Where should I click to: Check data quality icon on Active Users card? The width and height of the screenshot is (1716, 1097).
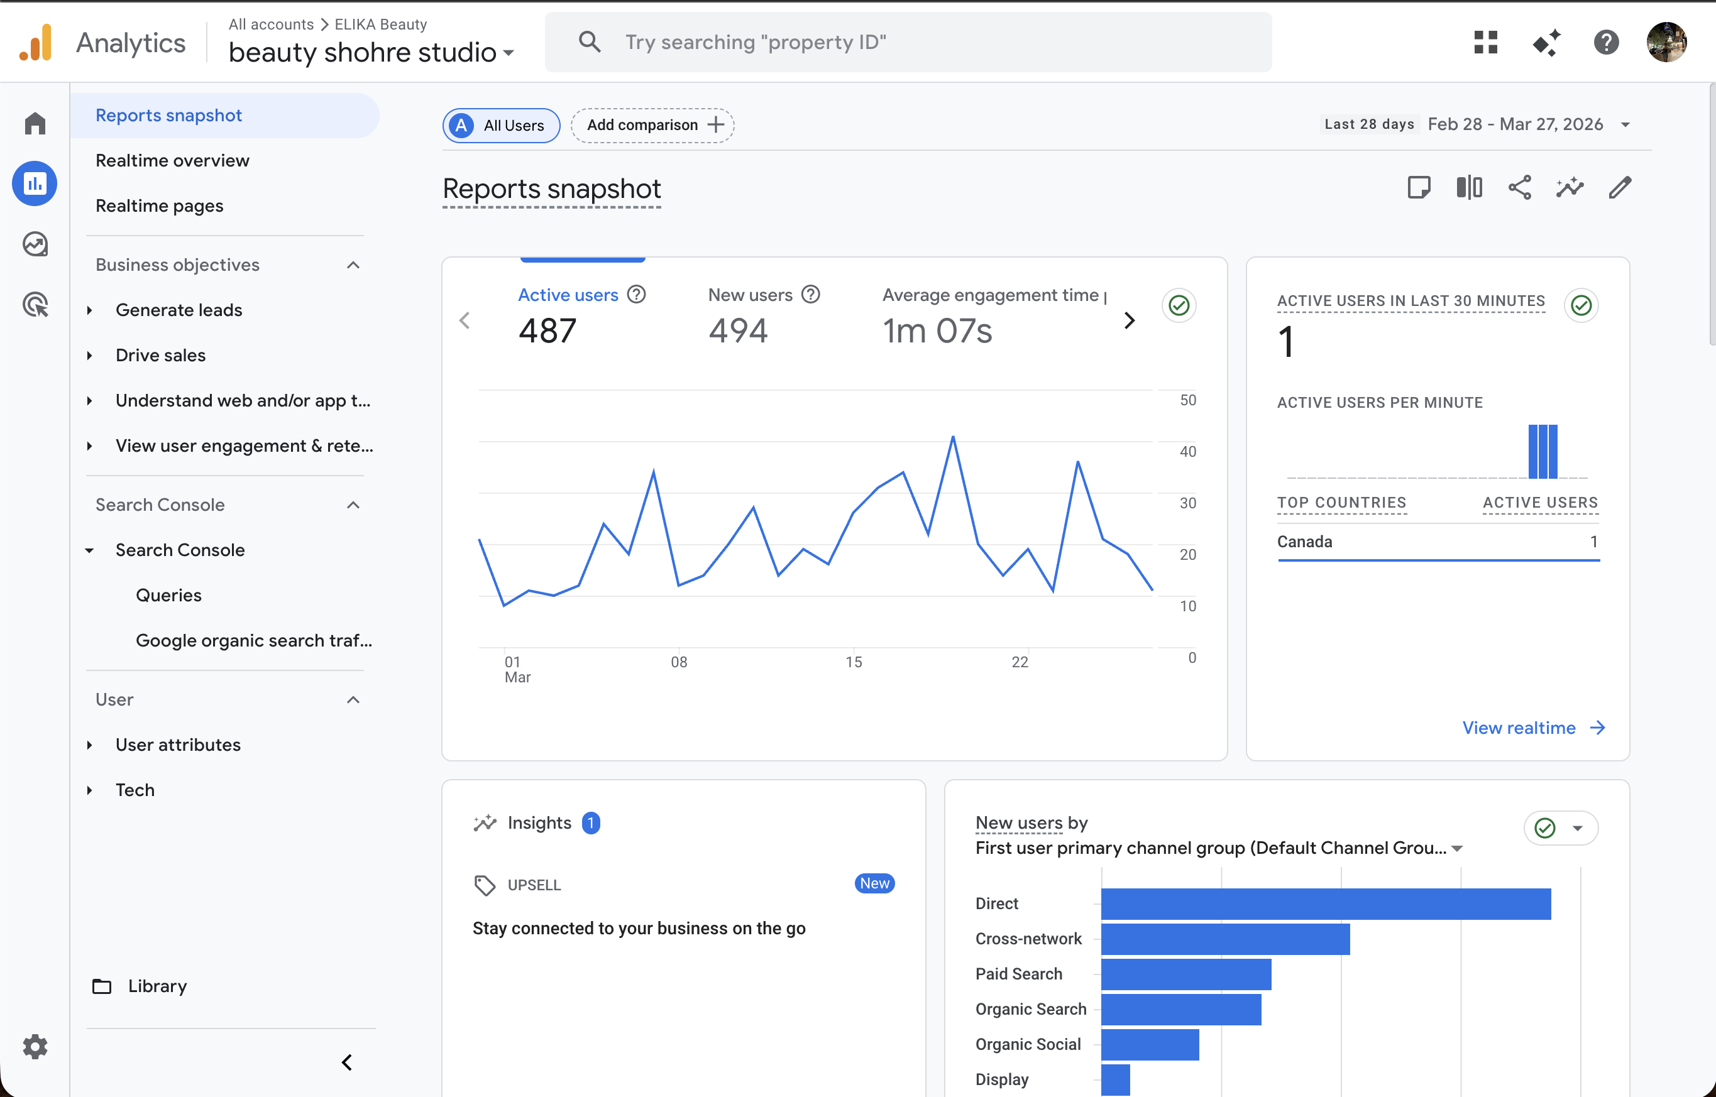[x=1581, y=305]
